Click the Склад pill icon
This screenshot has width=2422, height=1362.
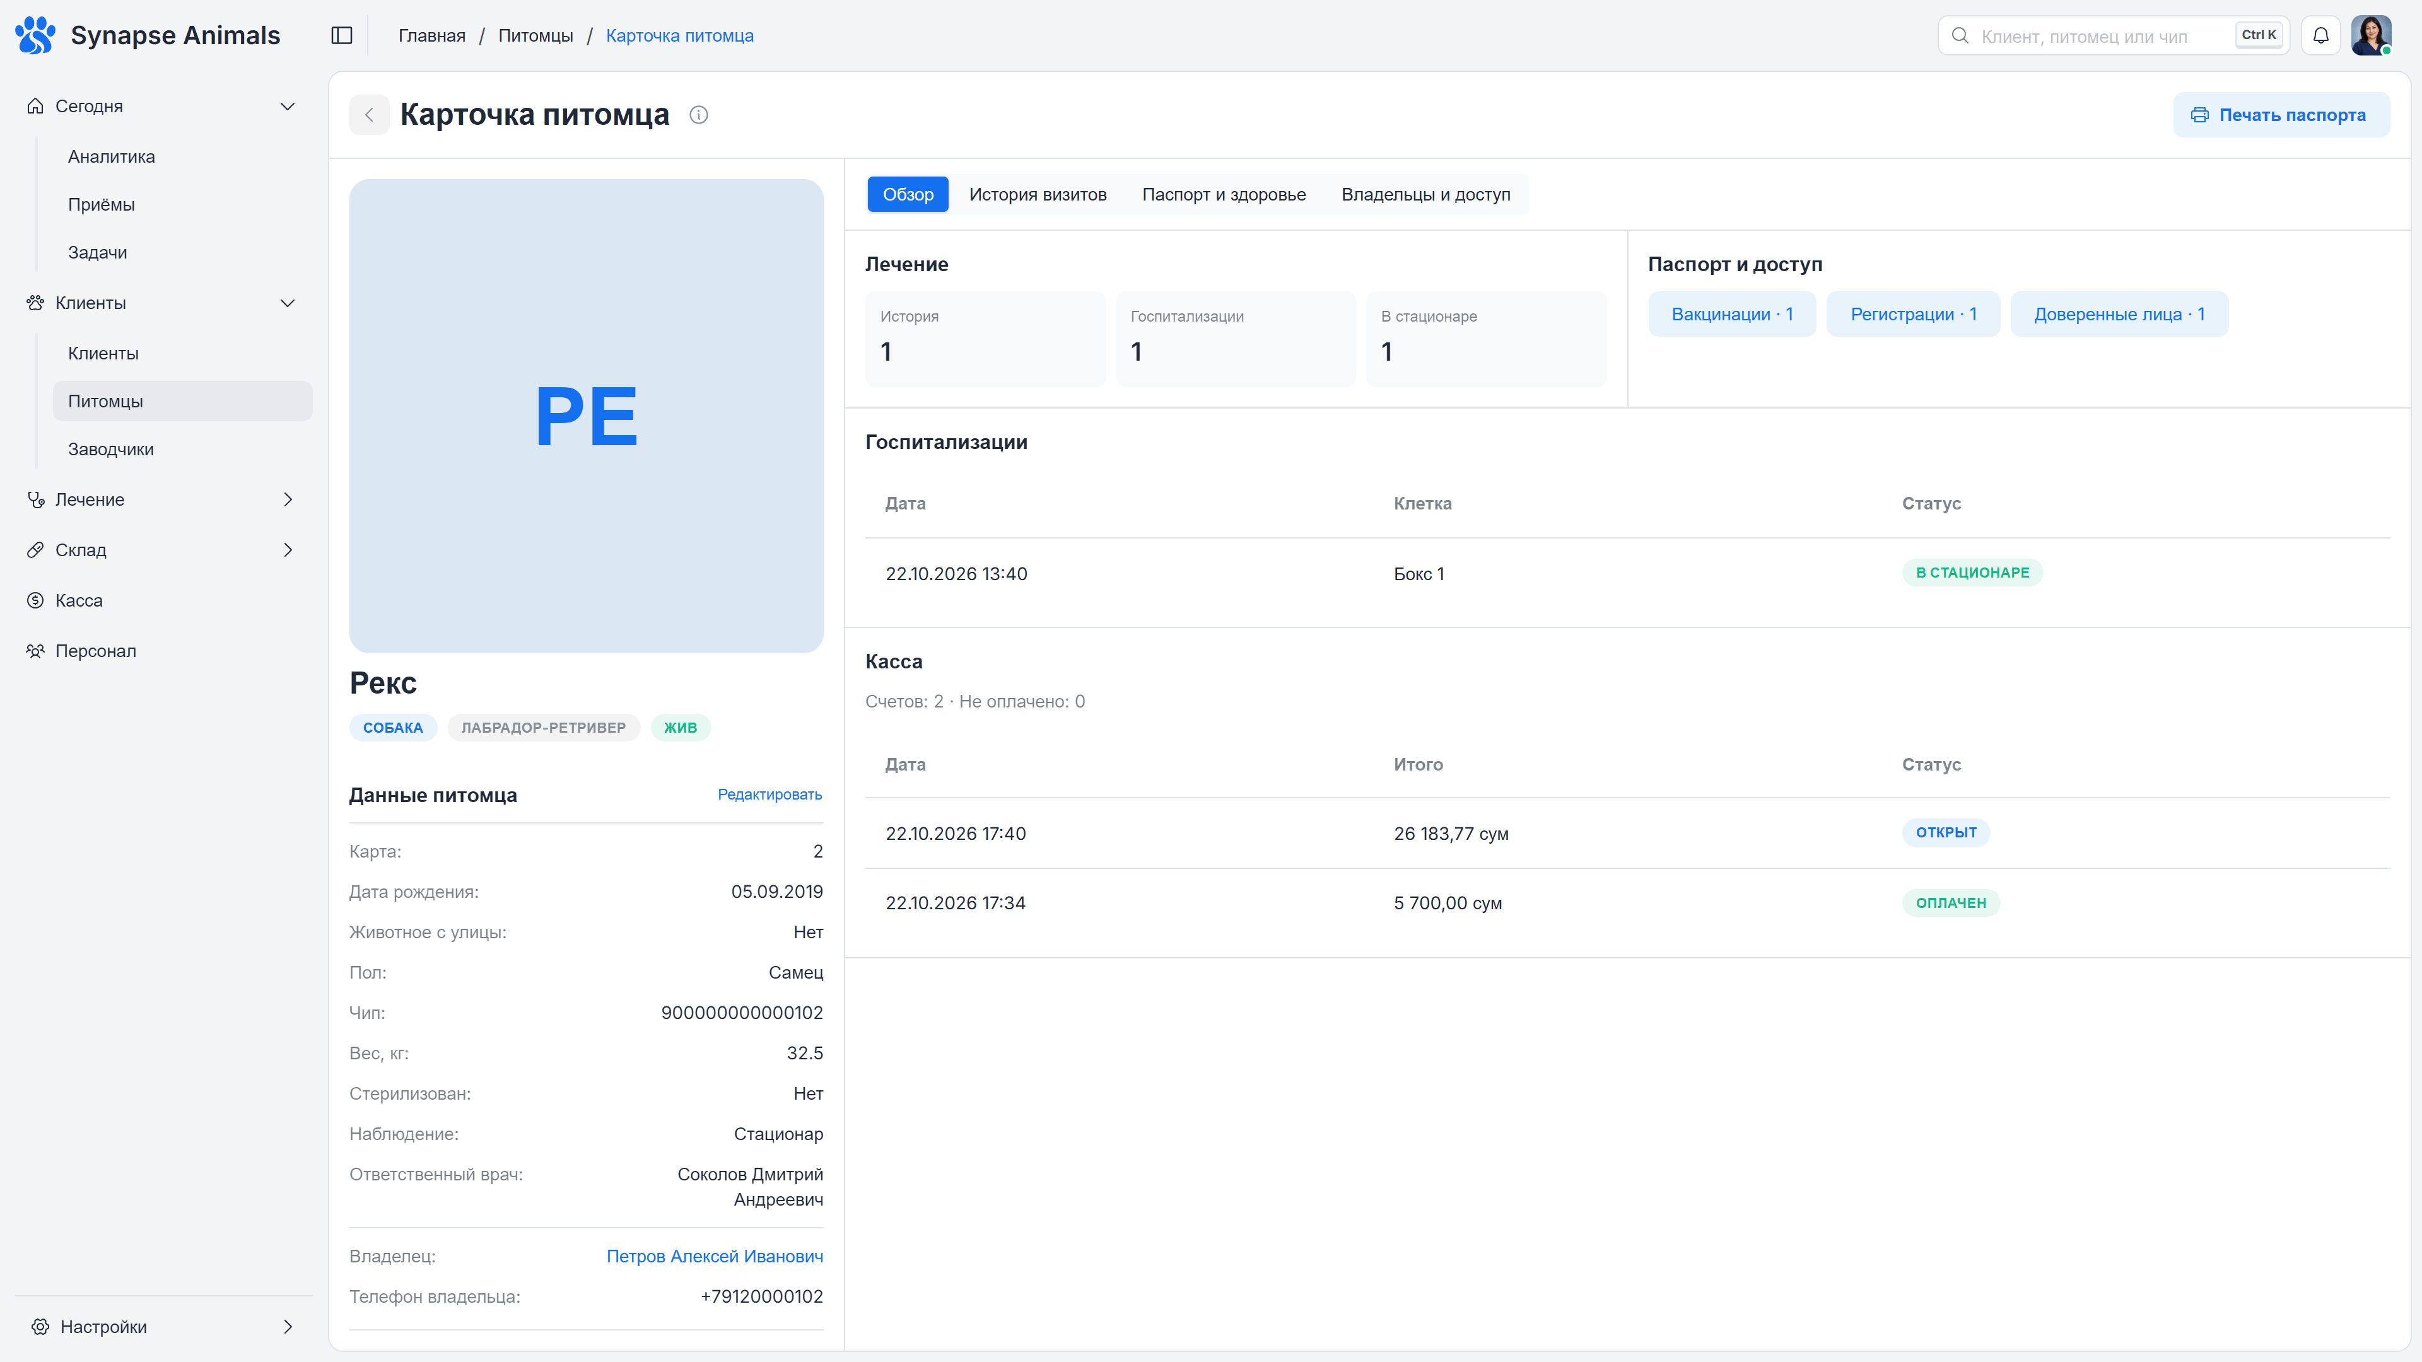click(36, 550)
